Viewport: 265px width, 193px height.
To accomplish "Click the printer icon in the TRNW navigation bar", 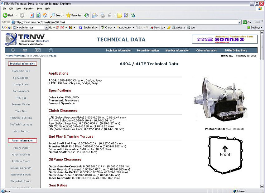I will pos(51,50).
